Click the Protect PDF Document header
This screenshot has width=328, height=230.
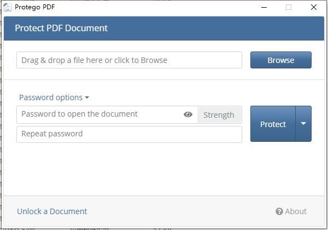tap(61, 28)
